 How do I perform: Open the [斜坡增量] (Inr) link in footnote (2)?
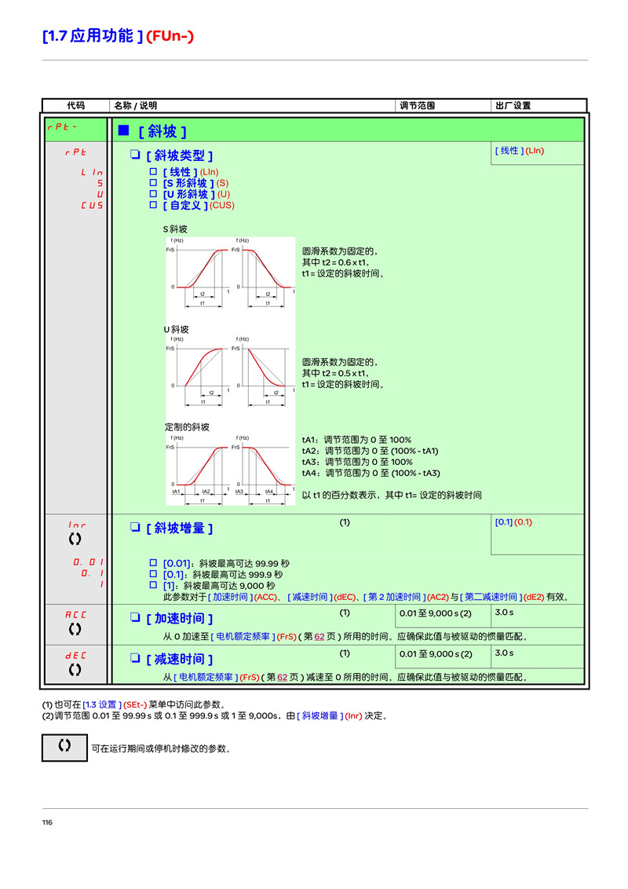click(x=329, y=716)
